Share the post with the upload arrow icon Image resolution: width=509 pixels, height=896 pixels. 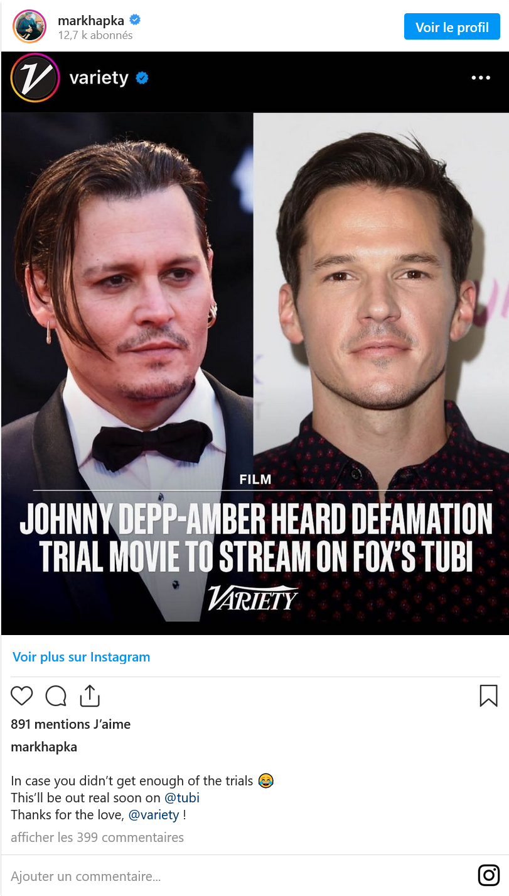tap(90, 695)
